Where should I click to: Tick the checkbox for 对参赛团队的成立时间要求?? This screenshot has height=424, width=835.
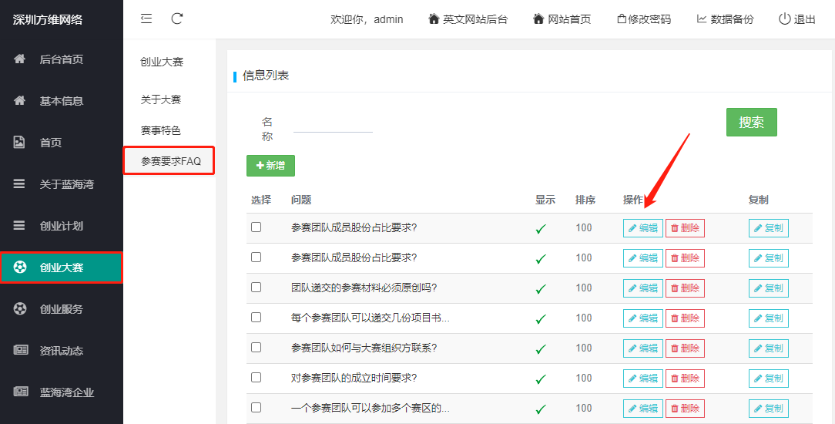257,378
